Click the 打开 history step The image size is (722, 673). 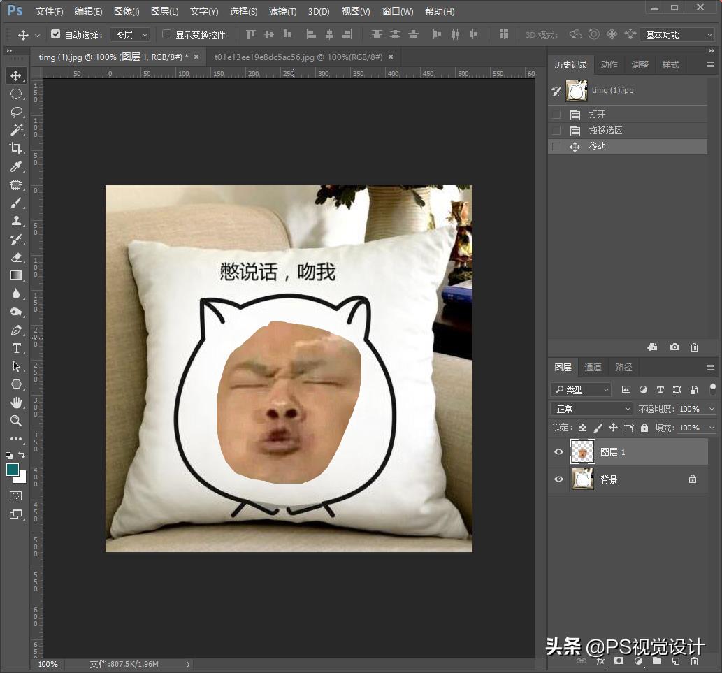tap(597, 115)
